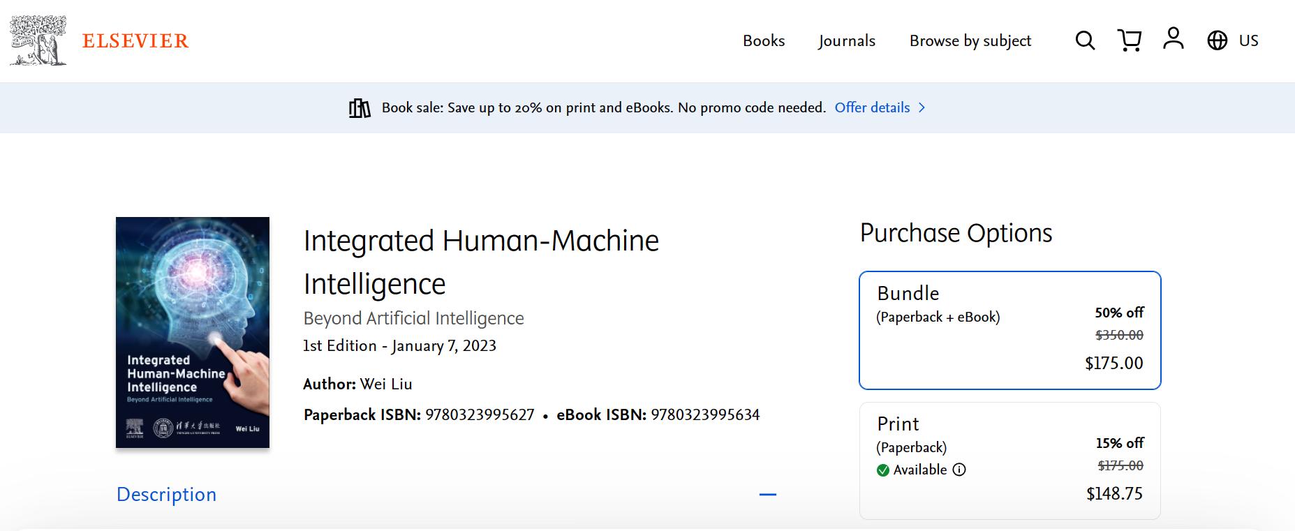The image size is (1295, 531).
Task: Click the book sale books icon
Action: (x=360, y=108)
